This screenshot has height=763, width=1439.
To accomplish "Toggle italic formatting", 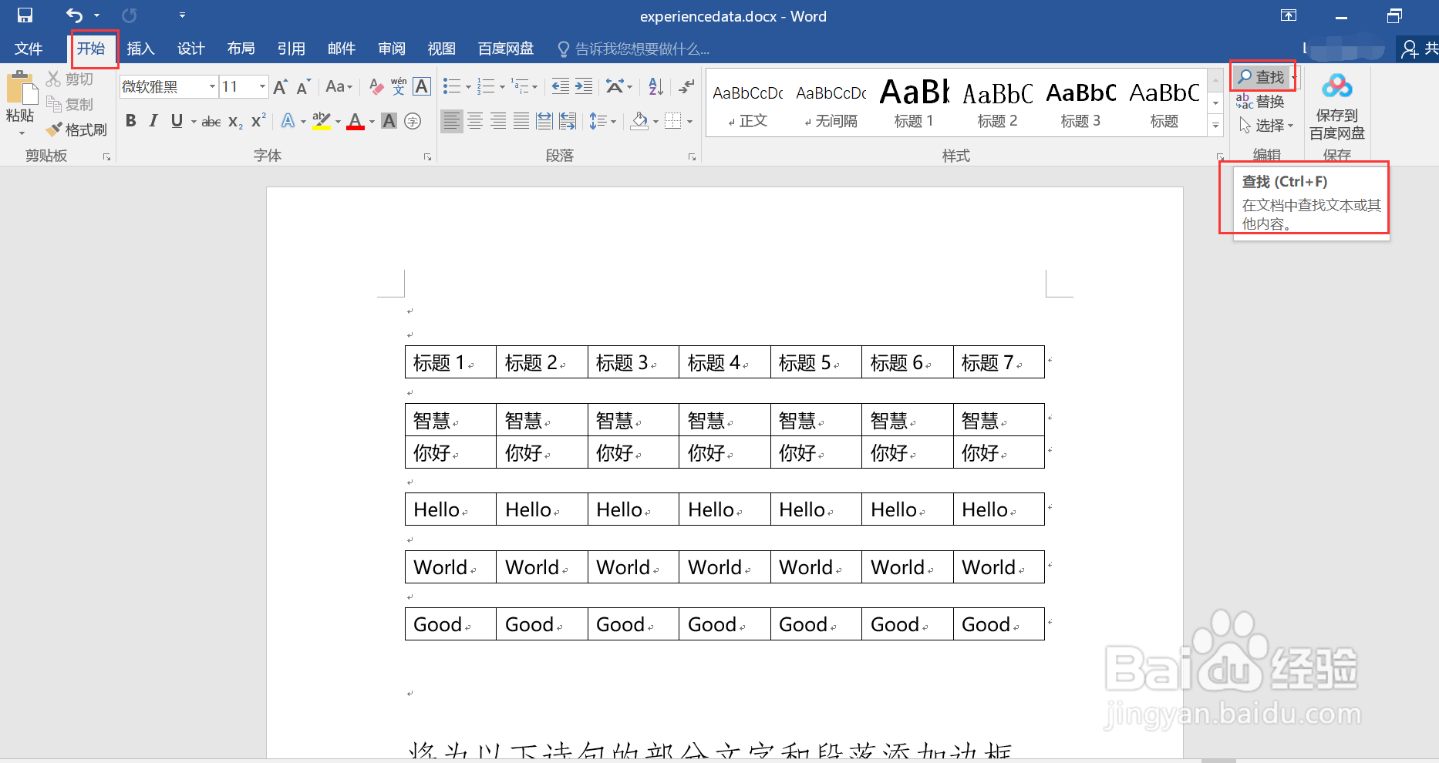I will click(x=153, y=121).
